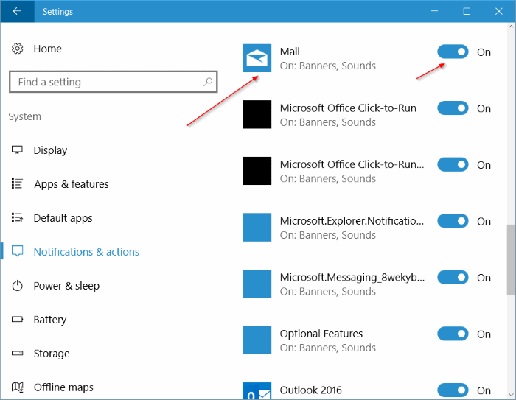This screenshot has width=516, height=400.
Task: Open first Microsoft Office Click-to-Run entry
Action: coord(348,115)
